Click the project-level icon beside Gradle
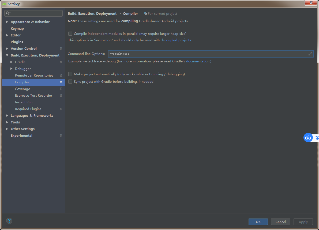Viewport: 319px width, 230px height. [x=61, y=62]
